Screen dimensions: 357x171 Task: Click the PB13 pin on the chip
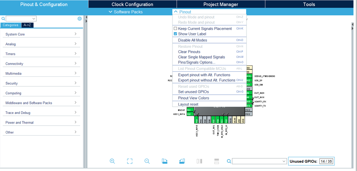click(x=249, y=110)
